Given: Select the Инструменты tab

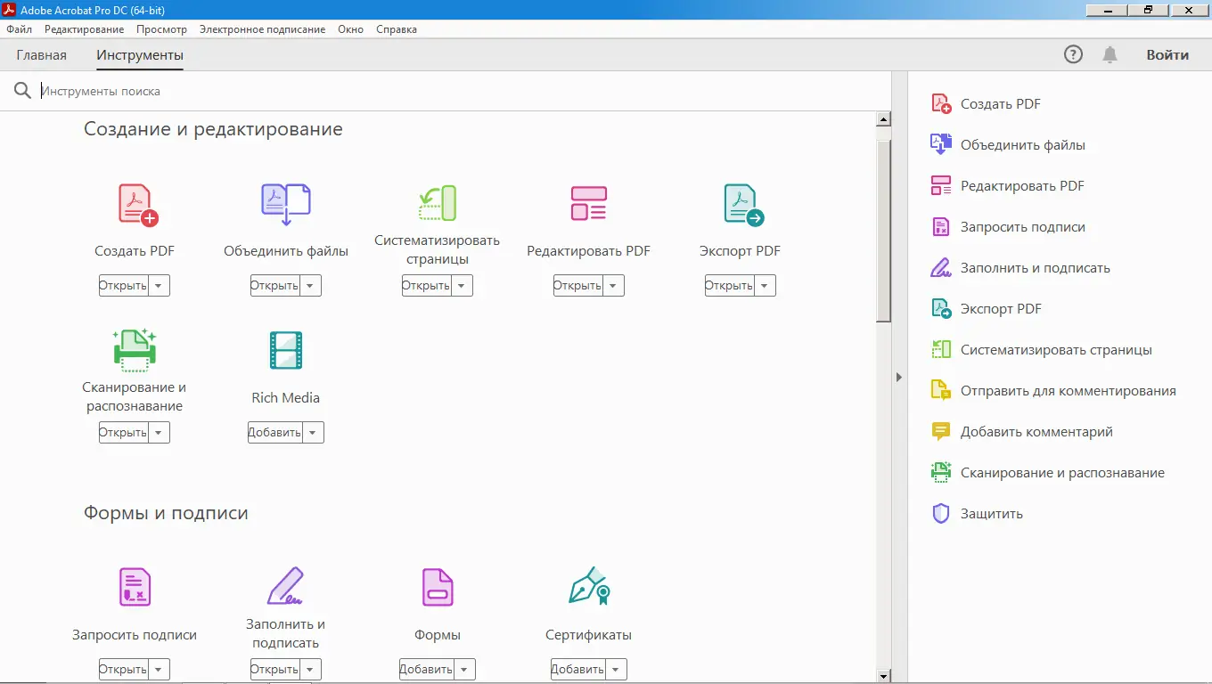Looking at the screenshot, I should tap(140, 55).
